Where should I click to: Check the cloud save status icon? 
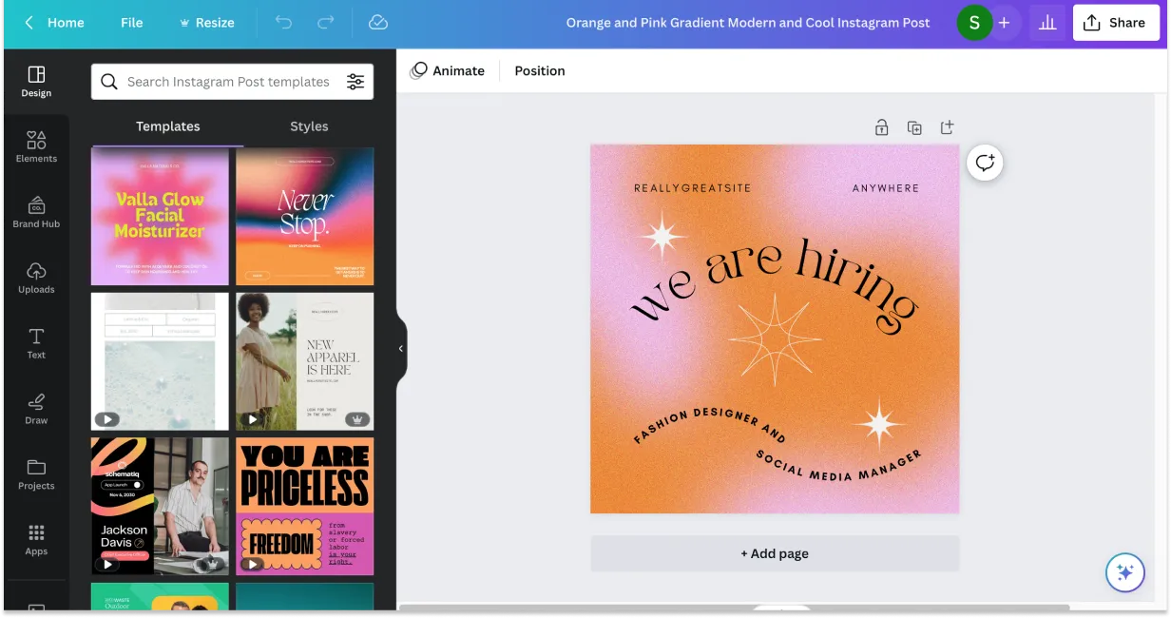[377, 22]
